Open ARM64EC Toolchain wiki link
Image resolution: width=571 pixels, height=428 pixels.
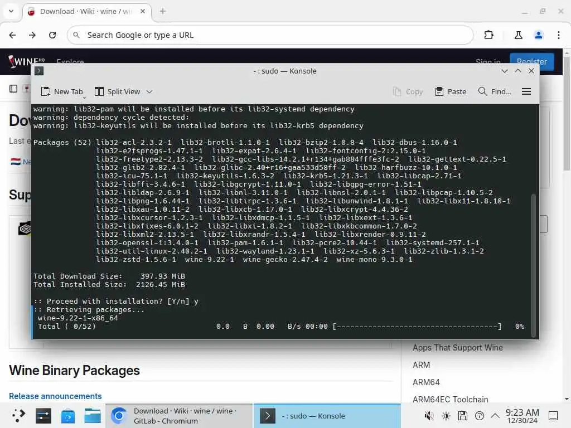coord(451,399)
